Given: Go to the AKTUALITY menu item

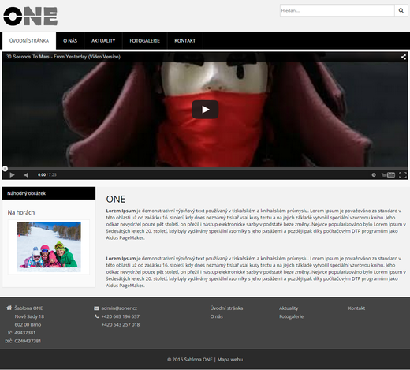Looking at the screenshot, I should coord(103,41).
